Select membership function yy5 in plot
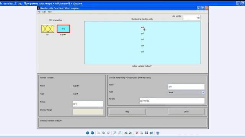Viewport: 245px width, 137px height. (x=142, y=52)
